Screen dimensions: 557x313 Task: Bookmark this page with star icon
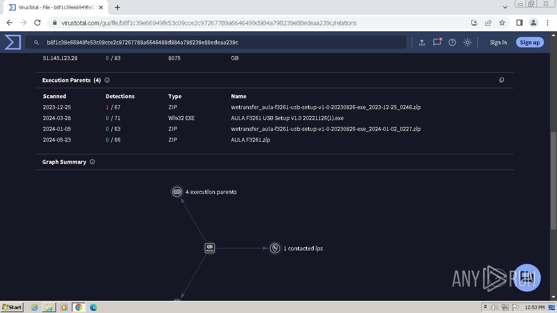[x=502, y=23]
